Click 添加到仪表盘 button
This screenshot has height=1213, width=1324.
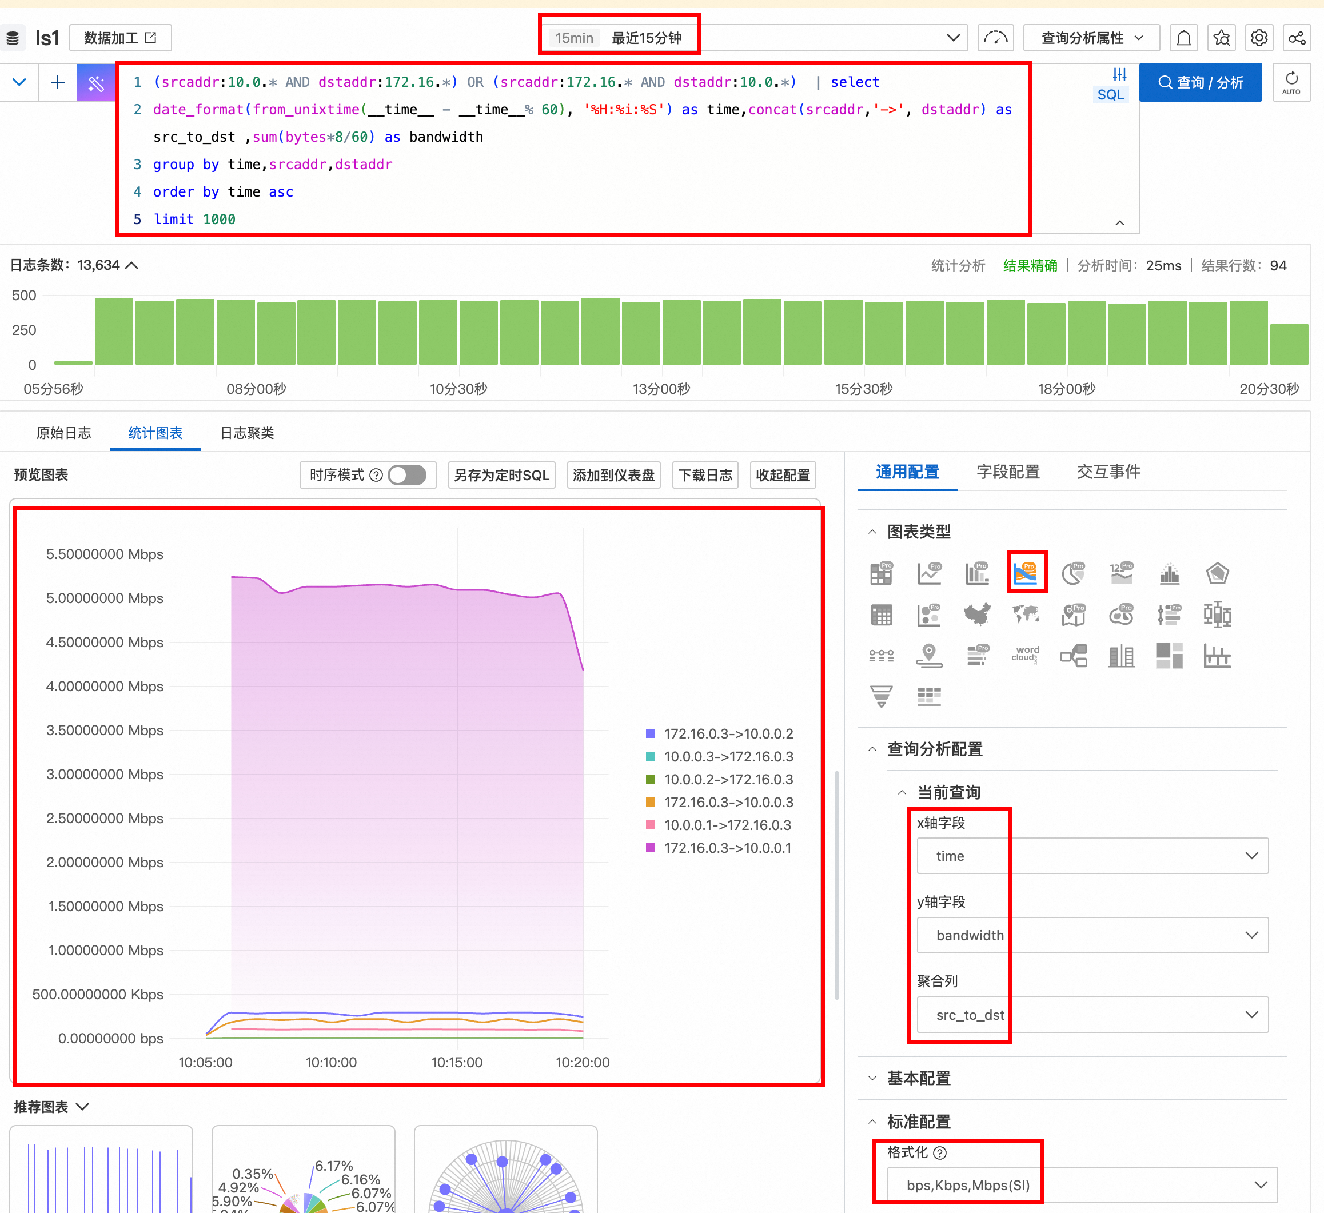[613, 475]
